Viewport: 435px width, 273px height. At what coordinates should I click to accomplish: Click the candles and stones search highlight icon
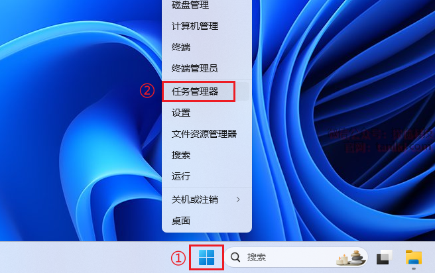pos(349,258)
